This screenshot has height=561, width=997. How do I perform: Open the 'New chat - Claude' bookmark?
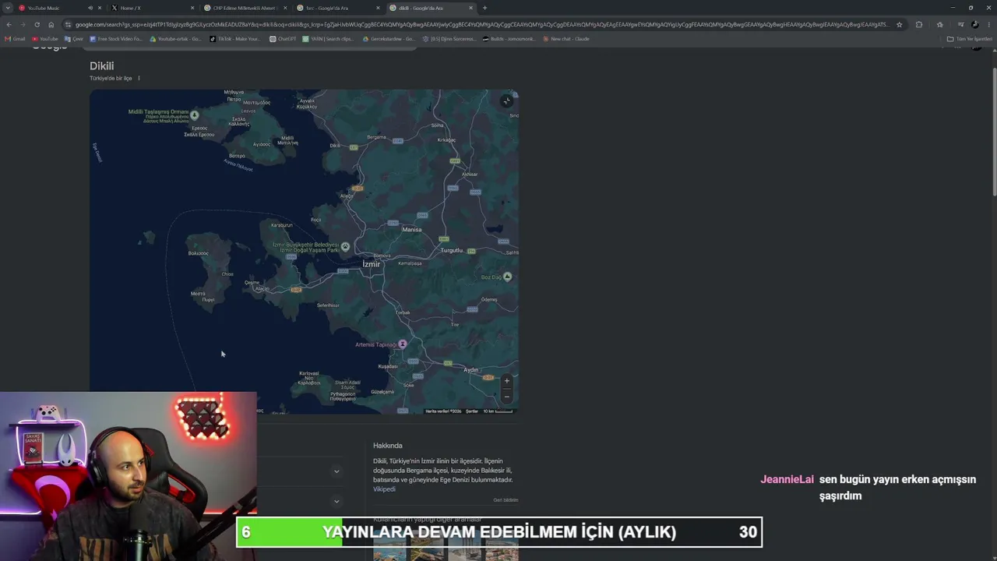coord(566,39)
